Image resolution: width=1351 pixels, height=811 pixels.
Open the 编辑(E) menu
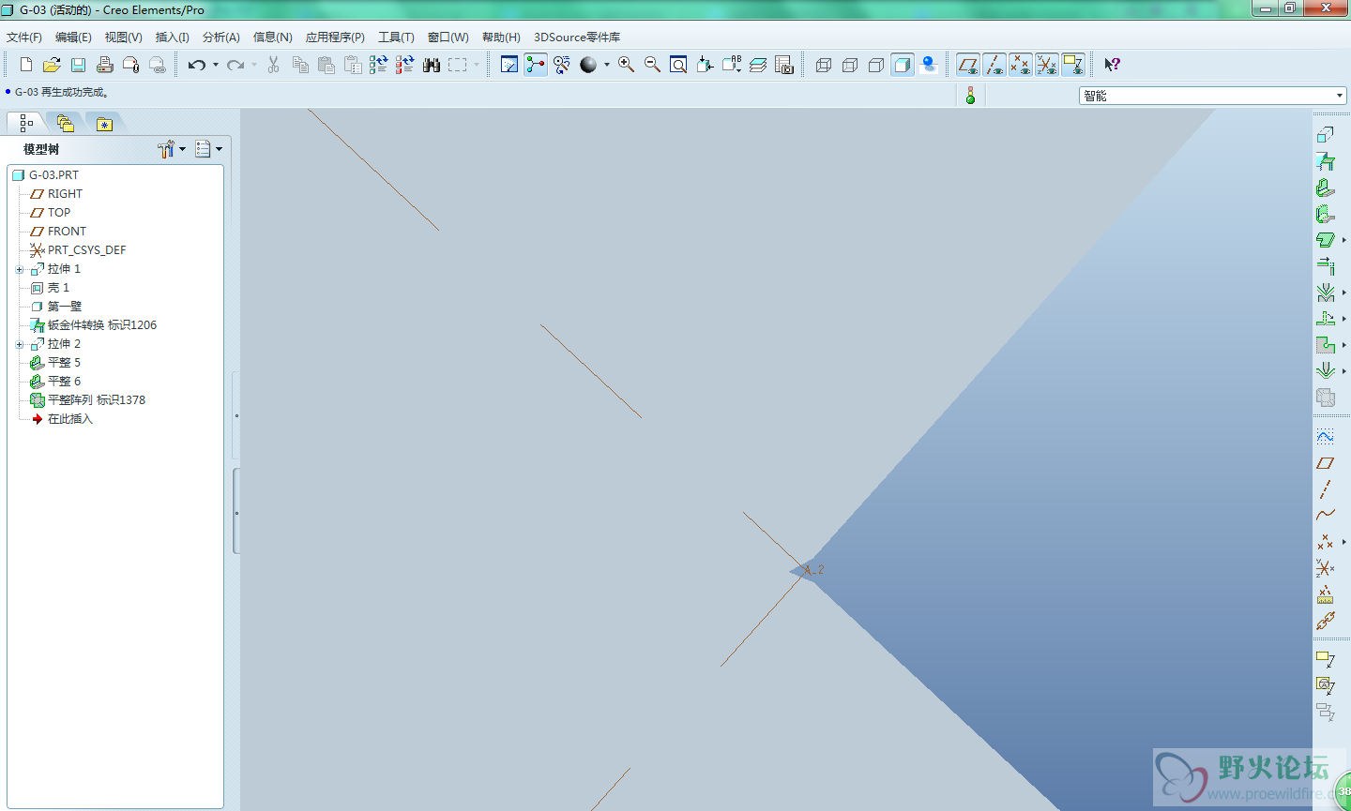pos(73,38)
